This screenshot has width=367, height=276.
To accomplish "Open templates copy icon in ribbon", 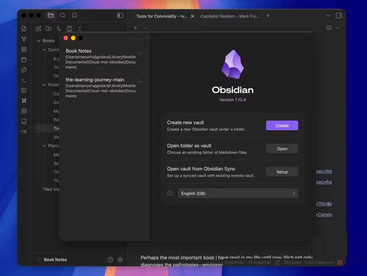I will 24,70.
